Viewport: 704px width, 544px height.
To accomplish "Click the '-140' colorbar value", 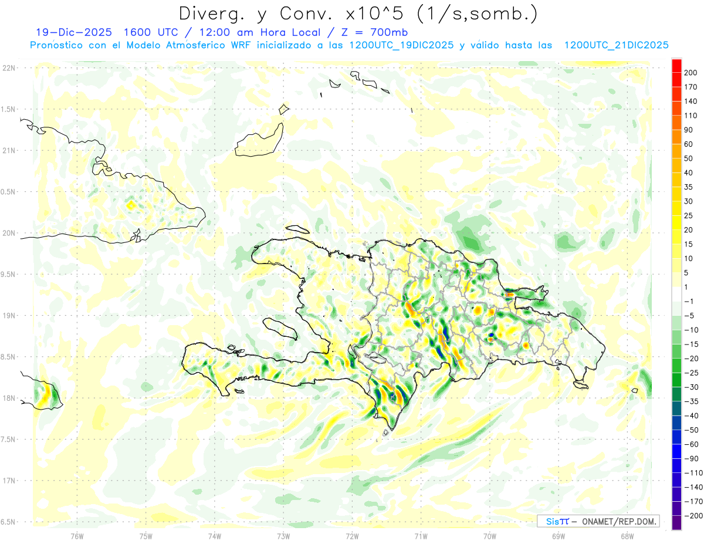I will (x=693, y=487).
